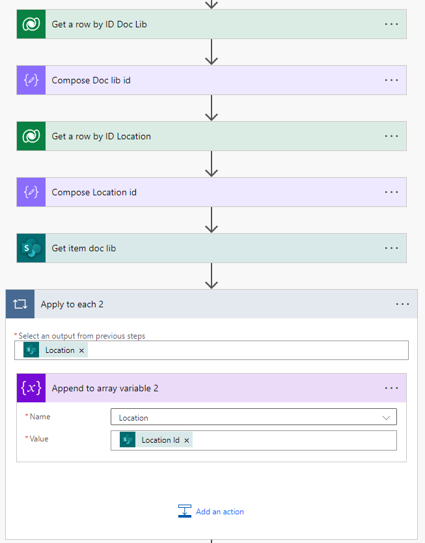
Task: Click the Compose icon on Compose Doc lib id
Action: pyautogui.click(x=31, y=80)
